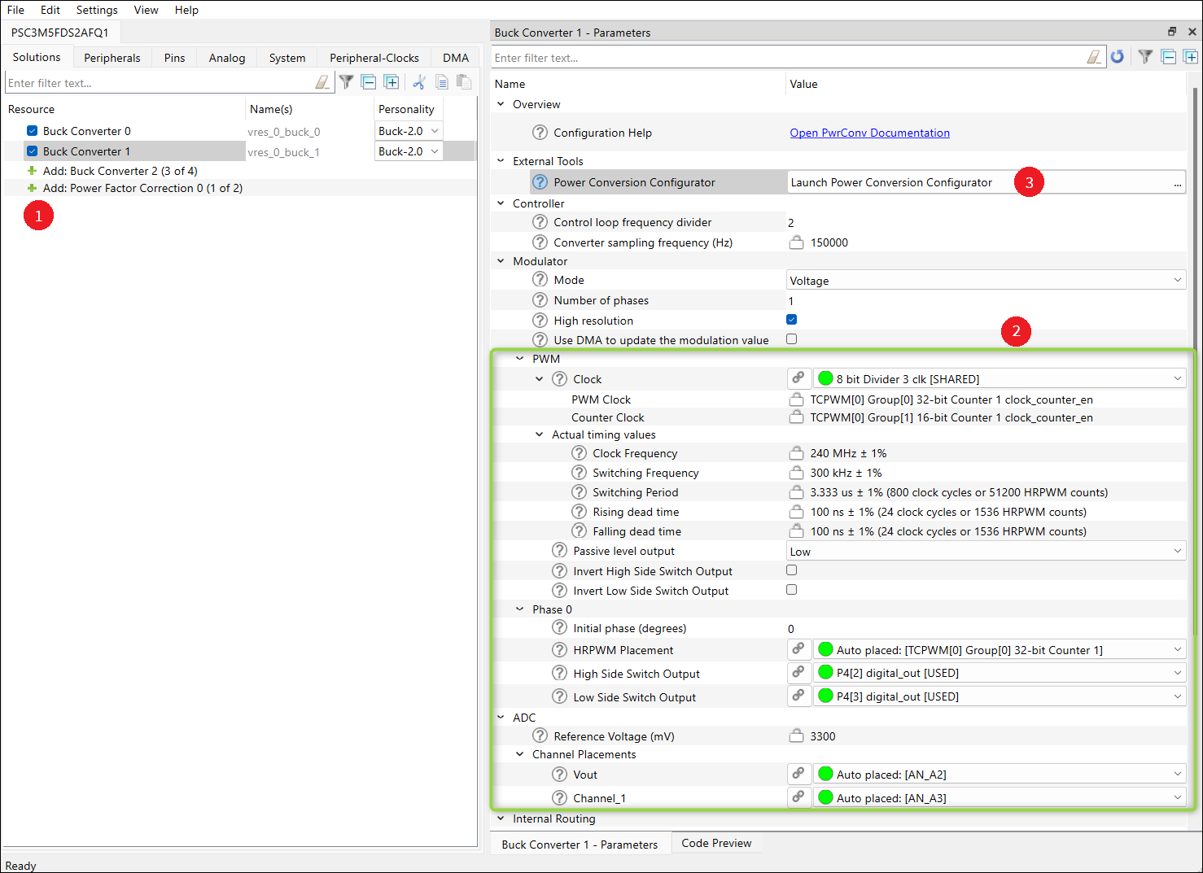The height and width of the screenshot is (873, 1203).
Task: Collapse all rows in the Solutions resource list
Action: point(369,82)
